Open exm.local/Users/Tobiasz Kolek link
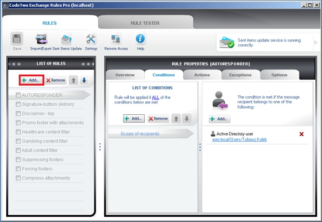322x222 pixels. 239,140
